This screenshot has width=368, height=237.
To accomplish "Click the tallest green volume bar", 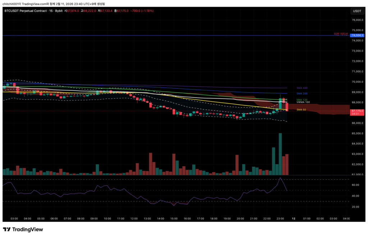I will [280, 154].
